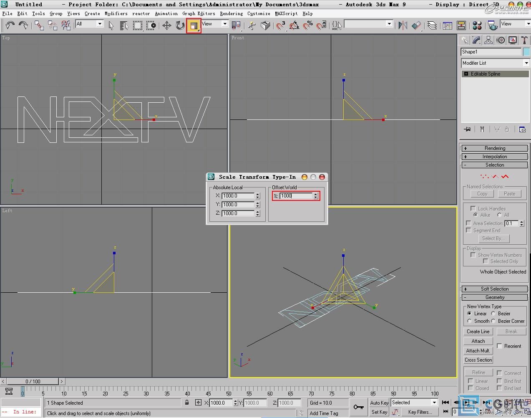Screen dimensions: 531x418
Task: Switch to the Create command panel tab
Action: 464,40
